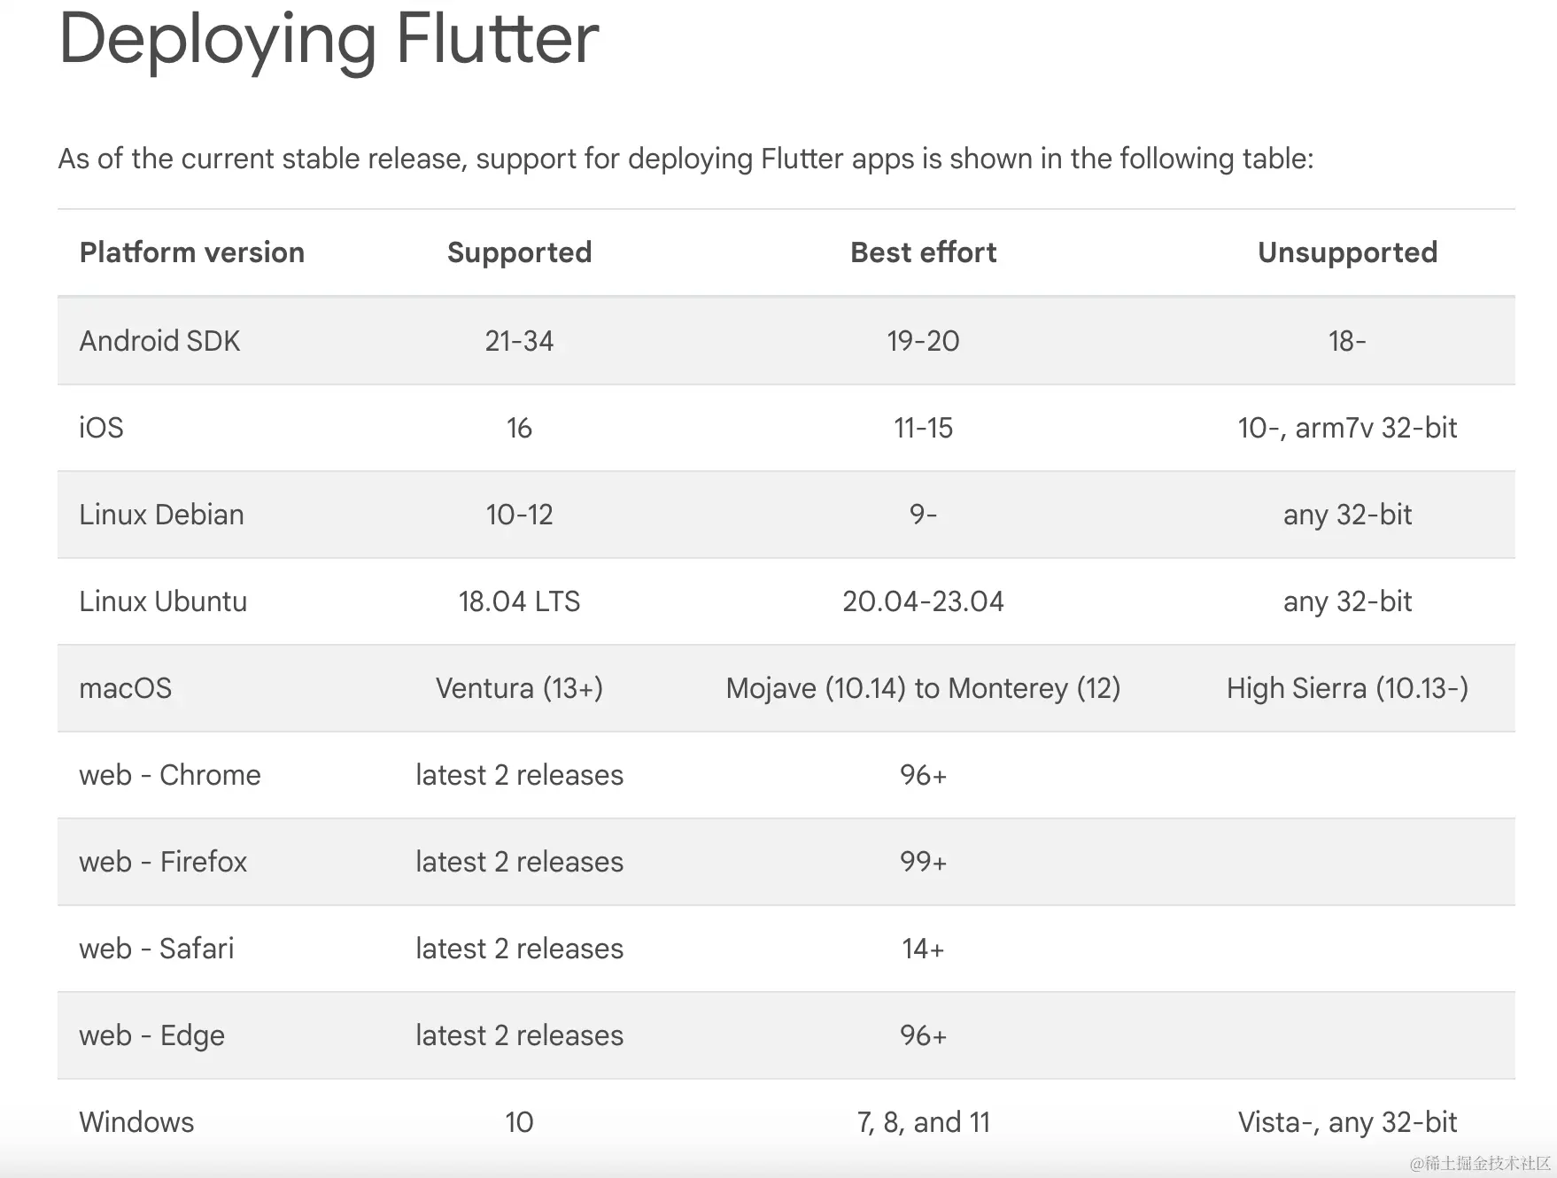Click the High Sierra (10.13-) cell
This screenshot has height=1178, width=1557.
click(x=1348, y=689)
